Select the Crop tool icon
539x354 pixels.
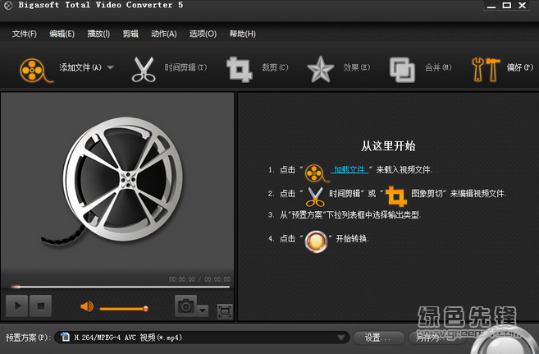click(x=239, y=69)
